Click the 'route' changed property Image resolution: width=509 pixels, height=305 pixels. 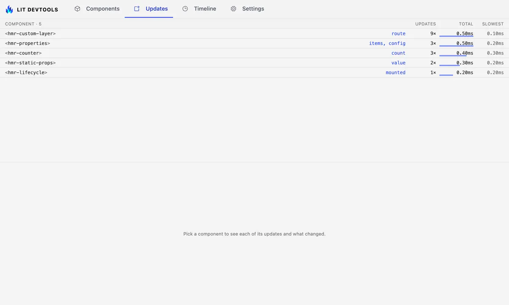pos(398,33)
